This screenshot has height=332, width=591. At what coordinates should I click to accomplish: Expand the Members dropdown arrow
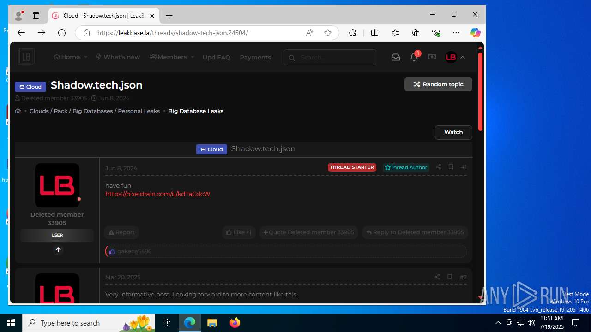pos(192,57)
